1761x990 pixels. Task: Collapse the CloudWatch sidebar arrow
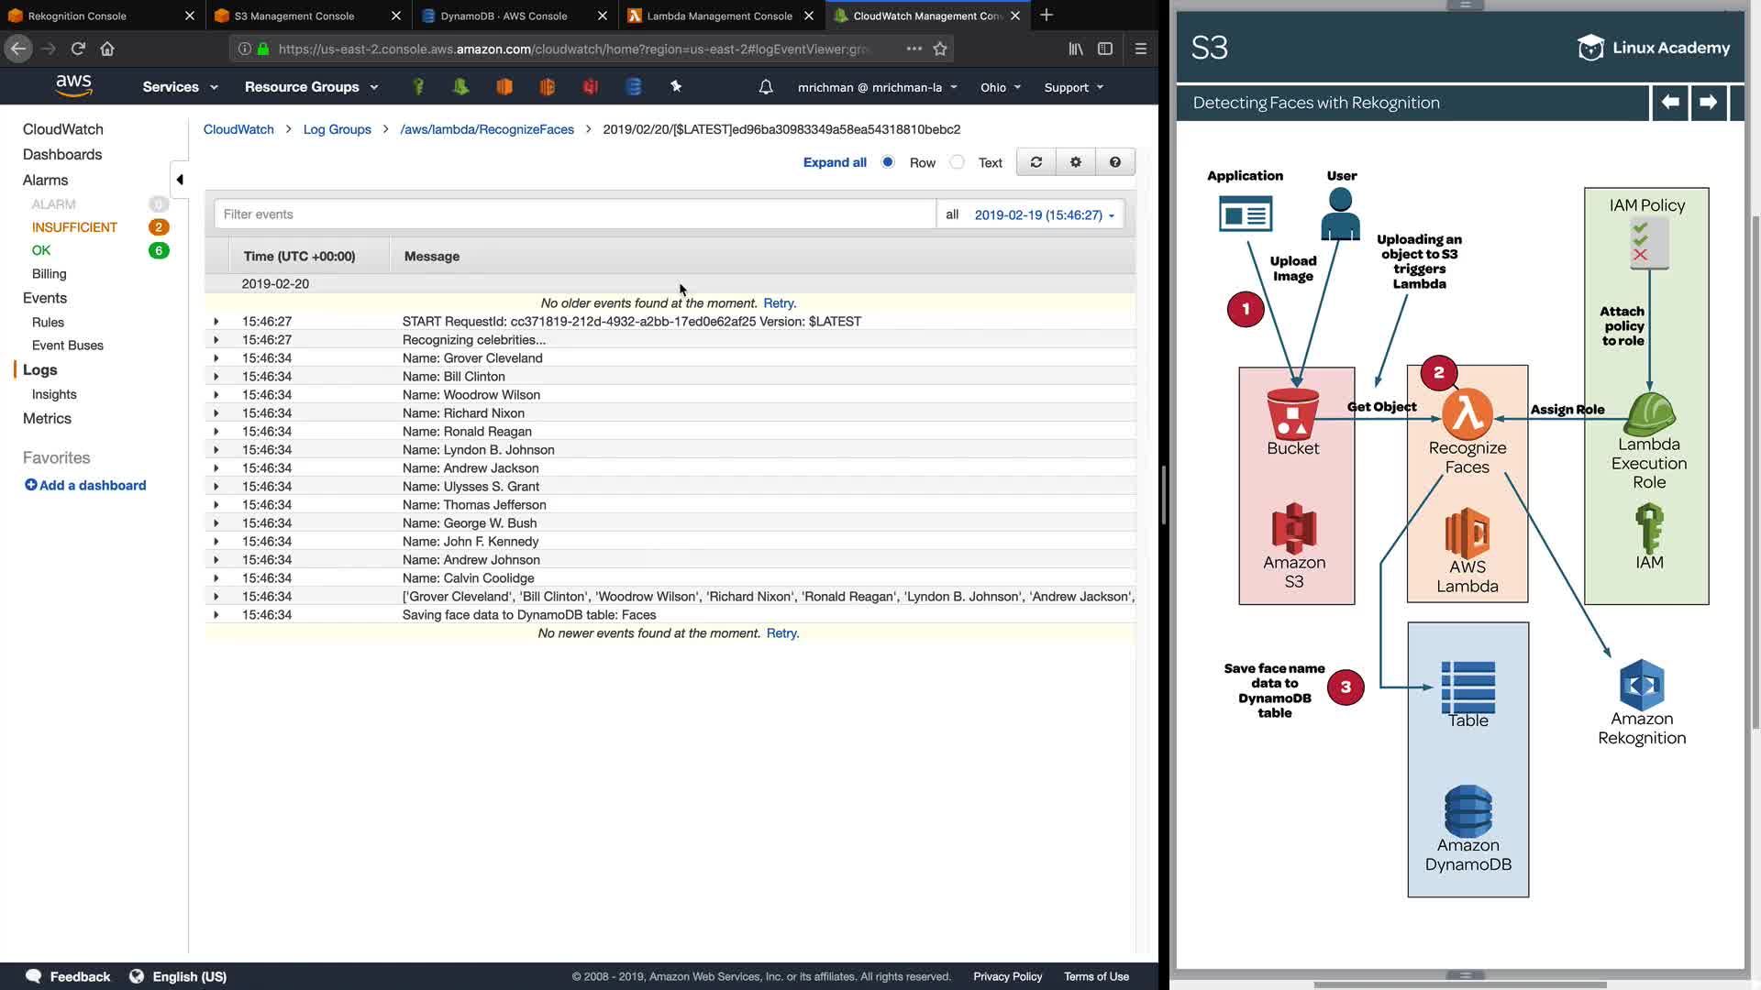coord(180,180)
